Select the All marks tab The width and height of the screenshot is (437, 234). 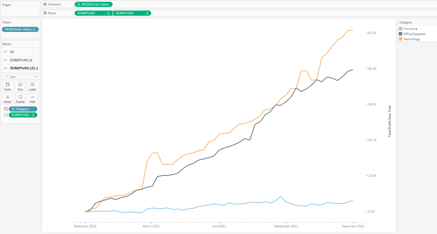click(12, 52)
